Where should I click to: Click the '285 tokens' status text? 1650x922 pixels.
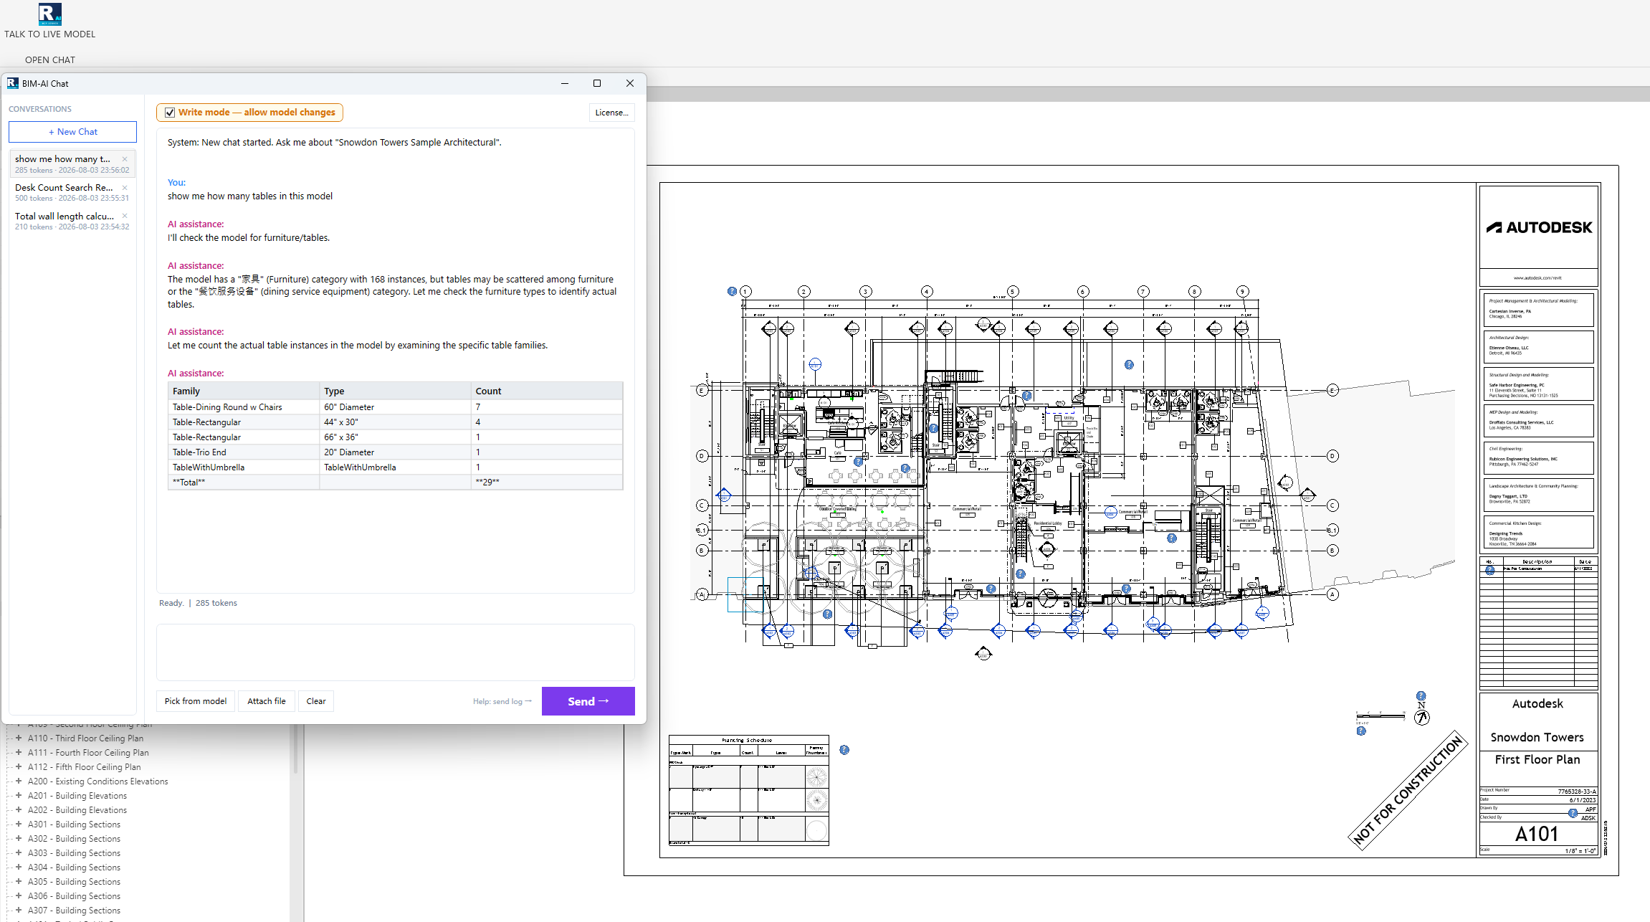coord(216,603)
